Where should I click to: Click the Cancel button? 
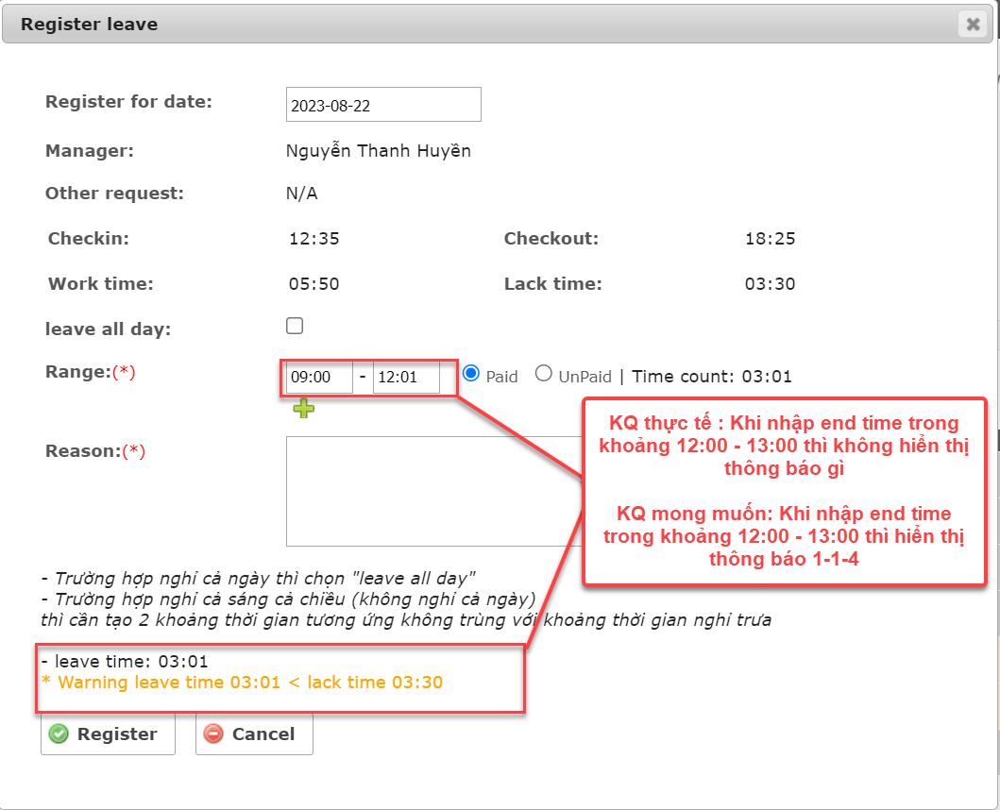[254, 734]
